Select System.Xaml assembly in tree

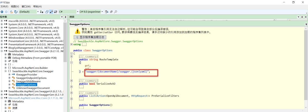[34, 34]
